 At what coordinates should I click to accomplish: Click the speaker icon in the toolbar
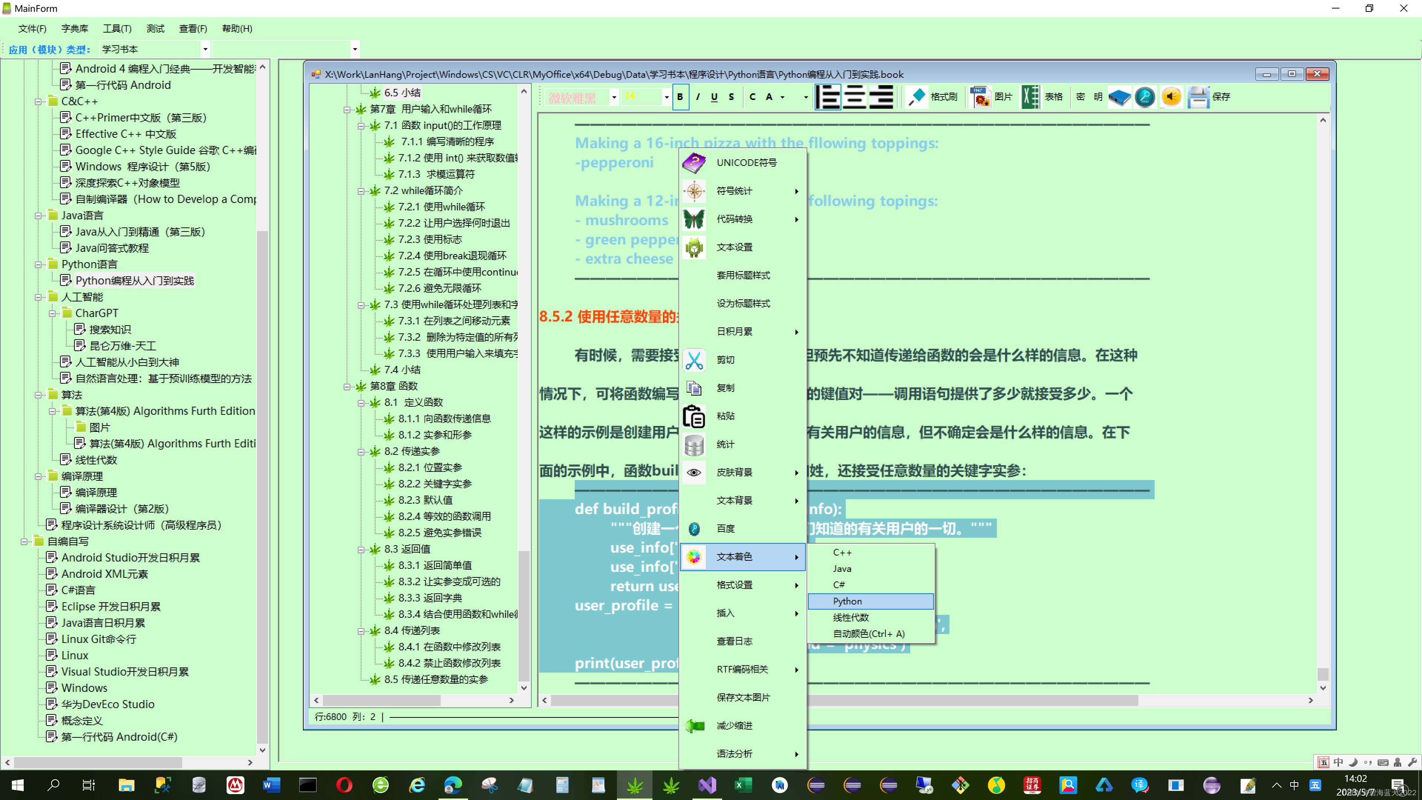1171,97
